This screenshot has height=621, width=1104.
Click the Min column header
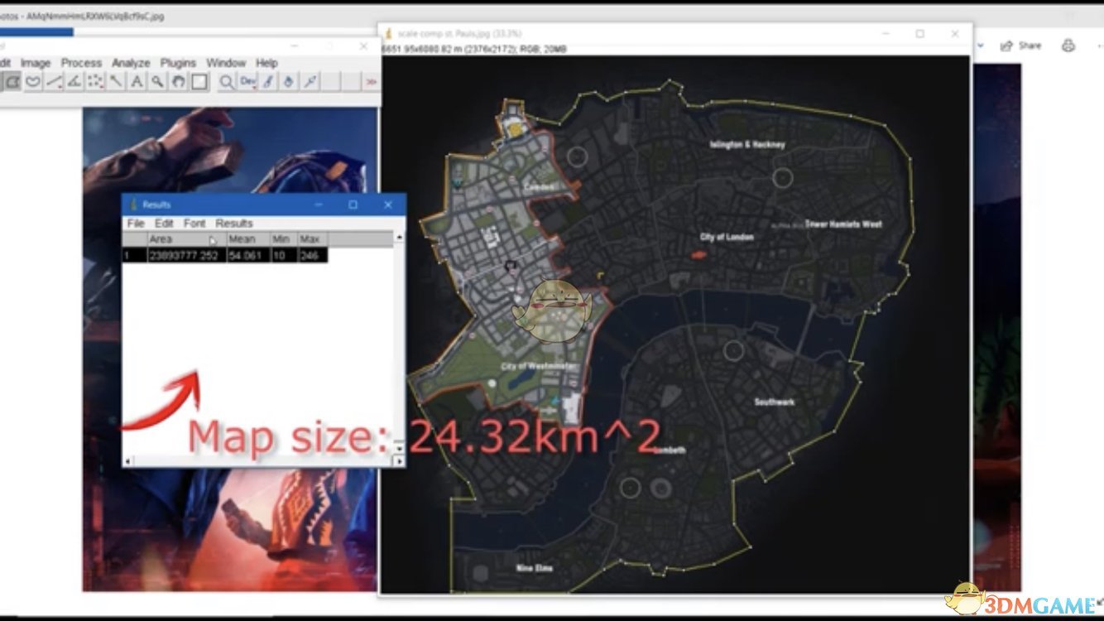pyautogui.click(x=284, y=239)
